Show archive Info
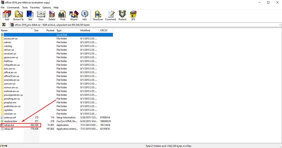This screenshot has width=282, height=148. [85, 16]
